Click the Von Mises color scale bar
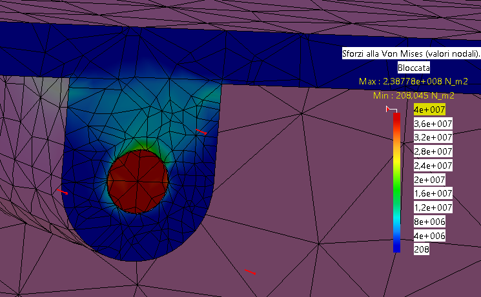Image resolution: width=481 pixels, height=297 pixels. click(396, 182)
